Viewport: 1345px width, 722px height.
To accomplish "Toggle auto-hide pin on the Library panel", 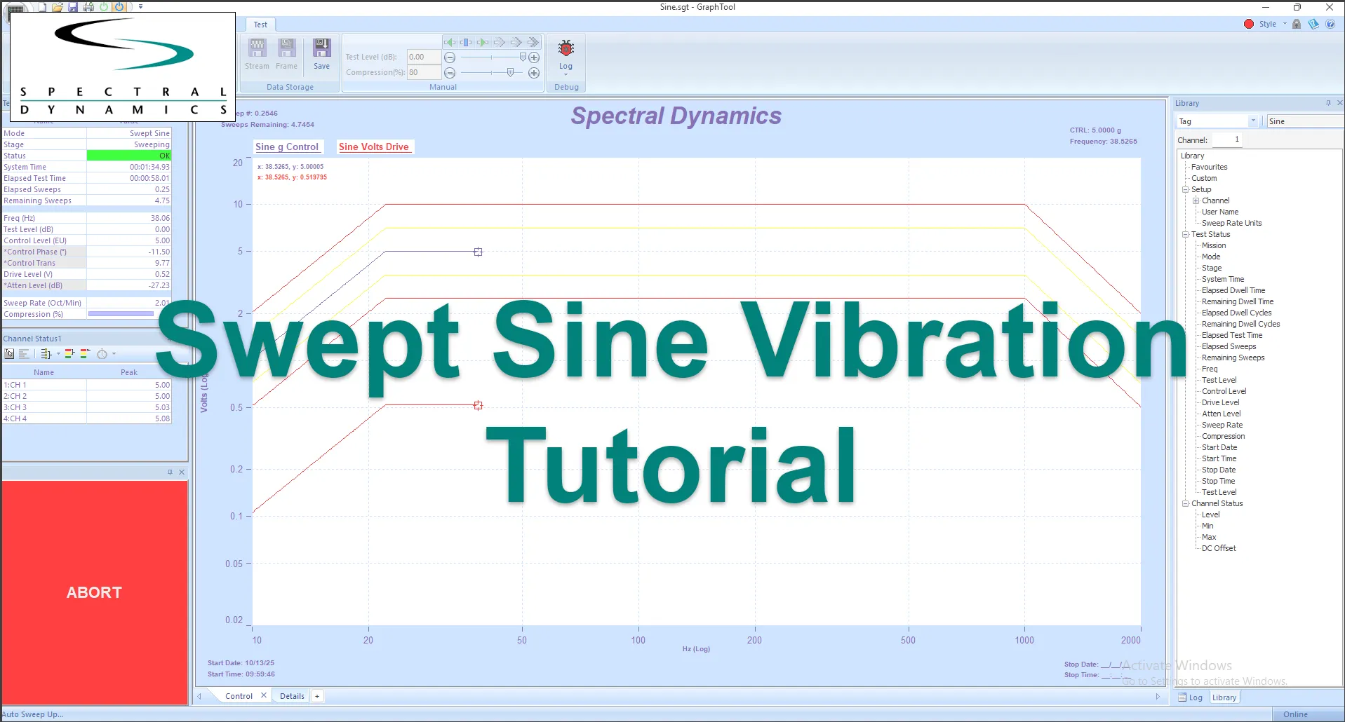I will click(x=1328, y=102).
